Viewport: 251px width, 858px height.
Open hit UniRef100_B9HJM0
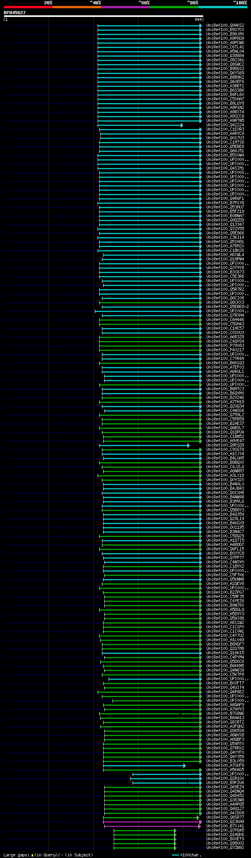225,34
